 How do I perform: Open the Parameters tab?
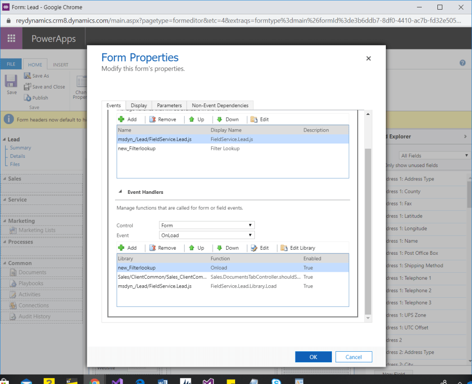click(169, 105)
